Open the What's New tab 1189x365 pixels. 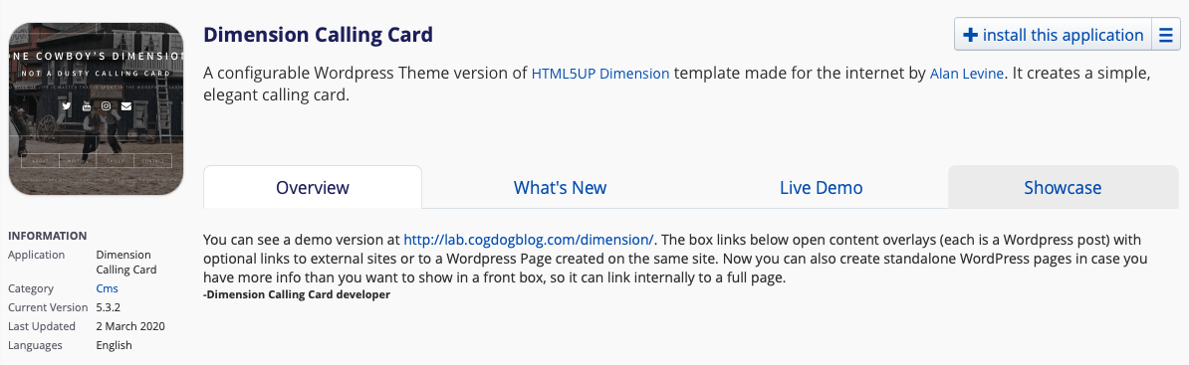pos(561,187)
